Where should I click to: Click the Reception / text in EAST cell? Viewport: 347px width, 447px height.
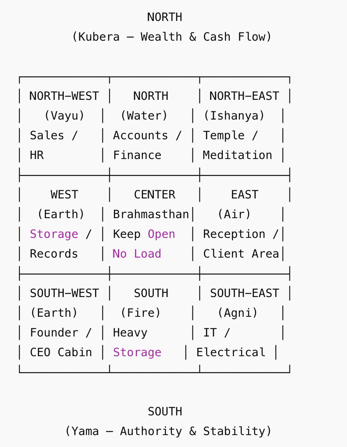[241, 234]
